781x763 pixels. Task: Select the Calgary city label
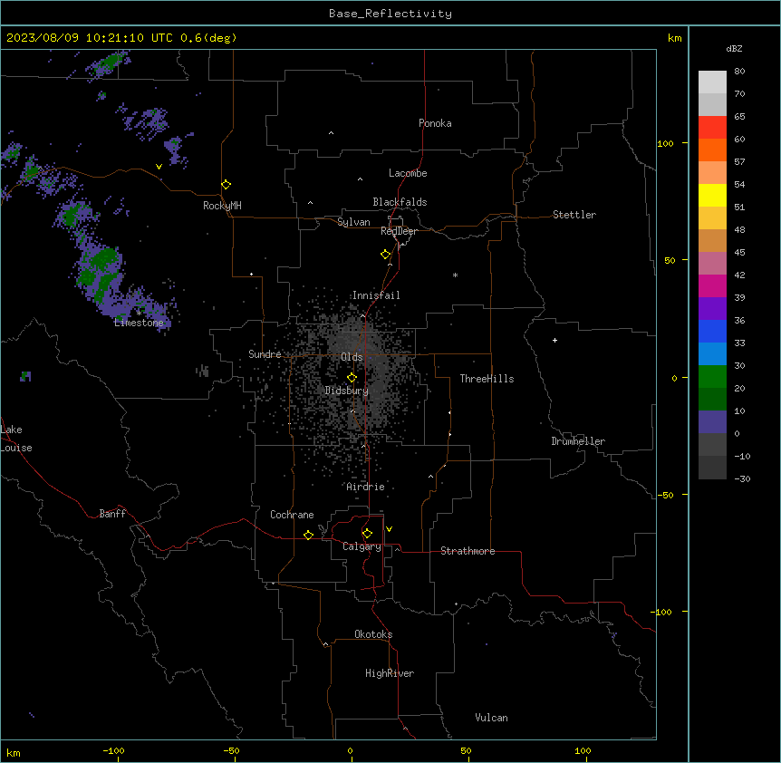click(362, 546)
